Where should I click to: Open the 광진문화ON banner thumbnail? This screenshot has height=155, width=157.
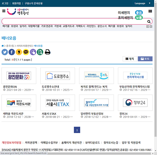click(19, 76)
